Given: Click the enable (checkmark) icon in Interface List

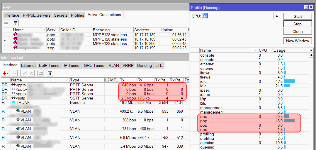Looking at the screenshot, I should point(23,73).
